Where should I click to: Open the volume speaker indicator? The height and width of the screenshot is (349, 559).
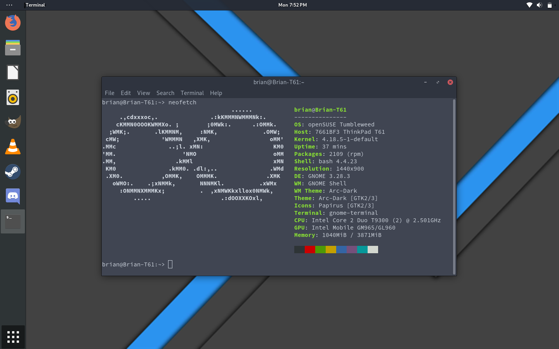[540, 5]
